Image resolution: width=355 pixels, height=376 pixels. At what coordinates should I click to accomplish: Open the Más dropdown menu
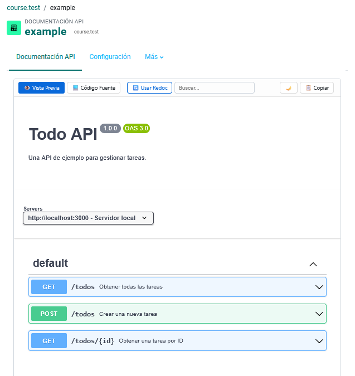154,57
